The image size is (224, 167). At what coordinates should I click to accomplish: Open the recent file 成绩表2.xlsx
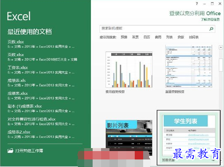tap(41, 134)
